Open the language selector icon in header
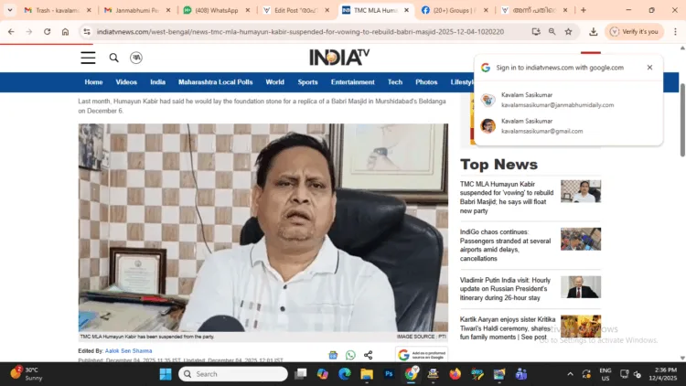686x386 pixels. 136,58
